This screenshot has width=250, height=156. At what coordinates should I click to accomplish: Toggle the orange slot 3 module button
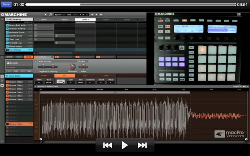point(77,57)
